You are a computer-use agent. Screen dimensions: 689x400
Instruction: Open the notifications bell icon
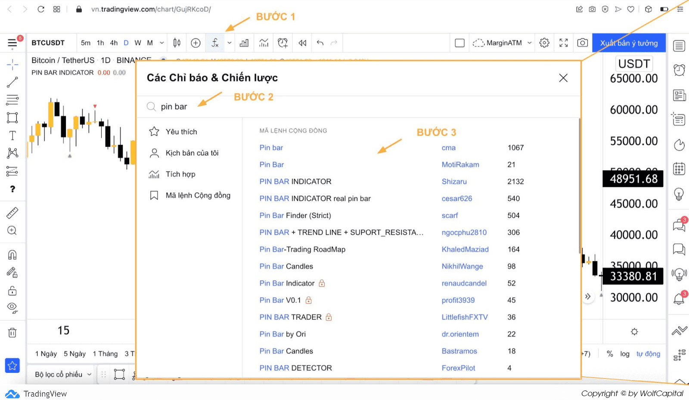(x=679, y=298)
